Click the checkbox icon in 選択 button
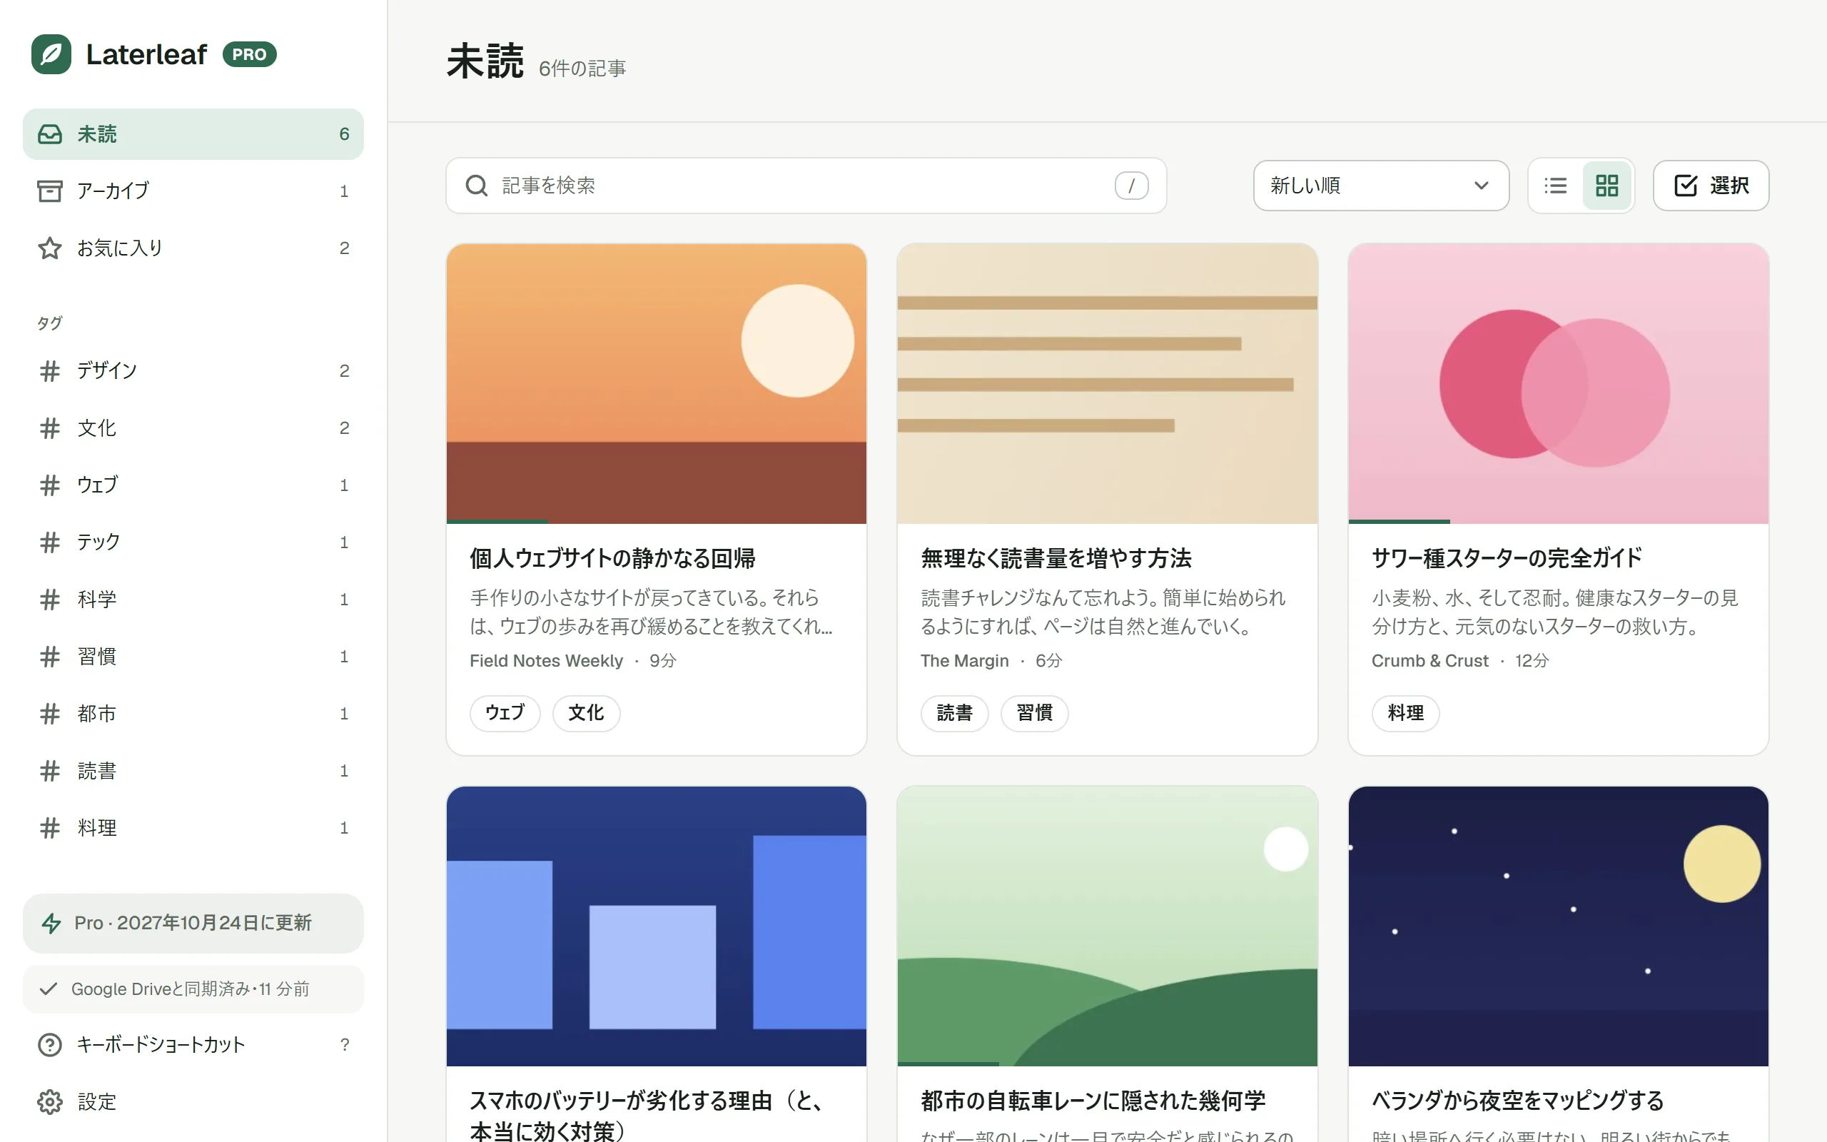 1686,186
